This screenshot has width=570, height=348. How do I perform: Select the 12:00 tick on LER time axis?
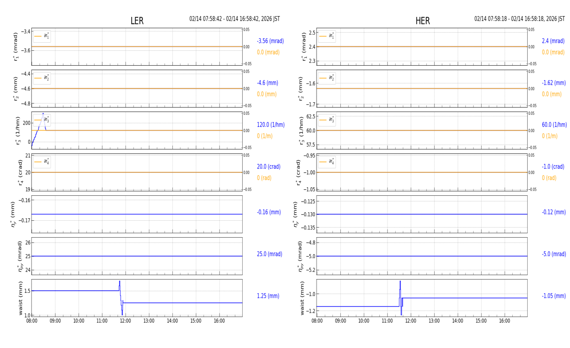point(126,321)
